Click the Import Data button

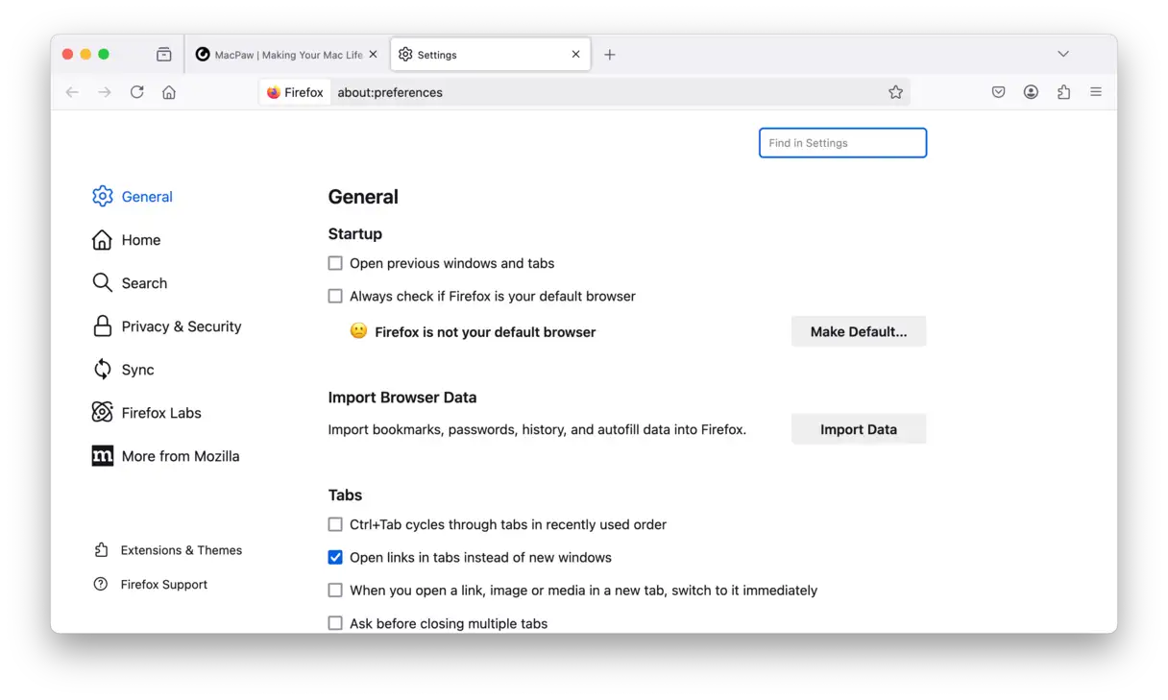pyautogui.click(x=859, y=429)
